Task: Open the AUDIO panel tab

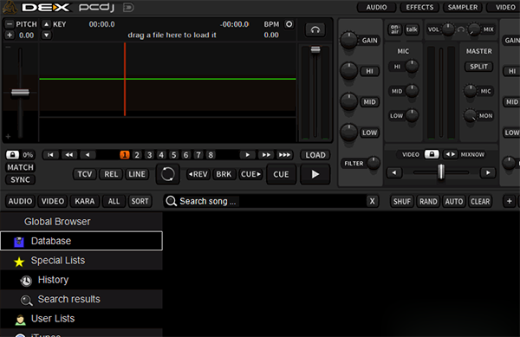Action: [x=376, y=7]
